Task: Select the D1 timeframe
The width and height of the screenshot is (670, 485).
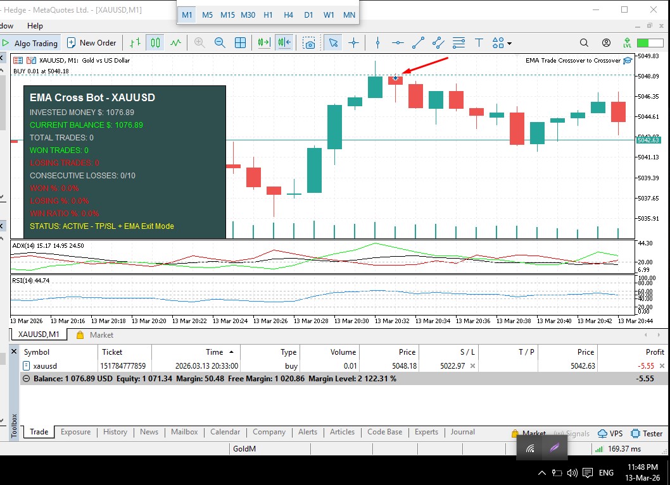Action: click(x=308, y=15)
